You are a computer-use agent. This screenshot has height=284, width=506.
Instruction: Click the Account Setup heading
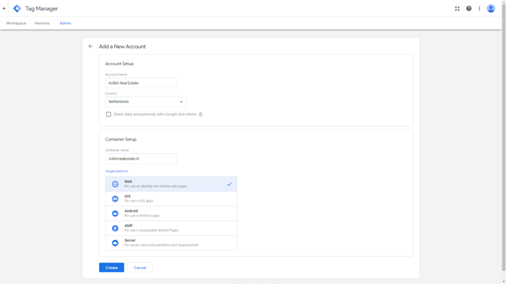click(120, 64)
